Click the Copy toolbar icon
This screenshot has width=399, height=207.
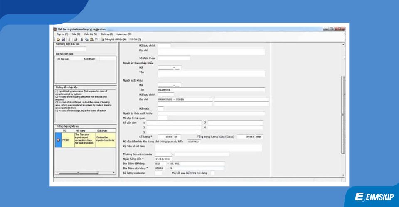click(86, 39)
